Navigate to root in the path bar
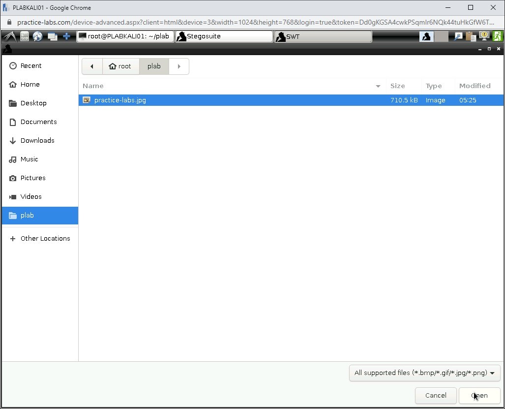This screenshot has width=505, height=409. tap(120, 66)
